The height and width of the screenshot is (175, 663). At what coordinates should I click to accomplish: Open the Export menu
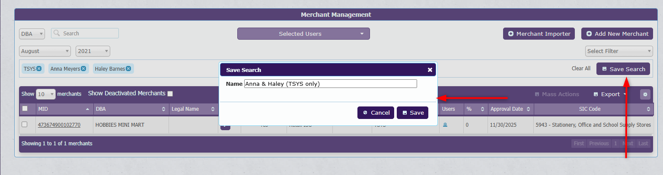pos(610,94)
